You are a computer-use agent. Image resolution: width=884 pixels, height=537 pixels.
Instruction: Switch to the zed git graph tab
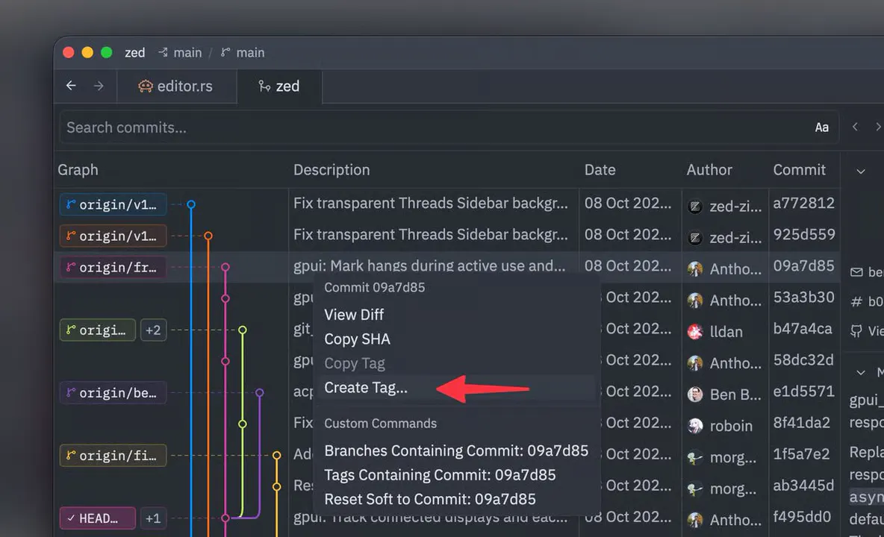(x=279, y=86)
